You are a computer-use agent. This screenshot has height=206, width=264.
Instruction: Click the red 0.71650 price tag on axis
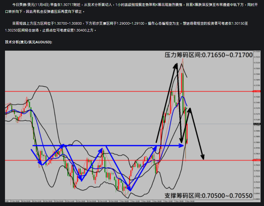(257, 91)
